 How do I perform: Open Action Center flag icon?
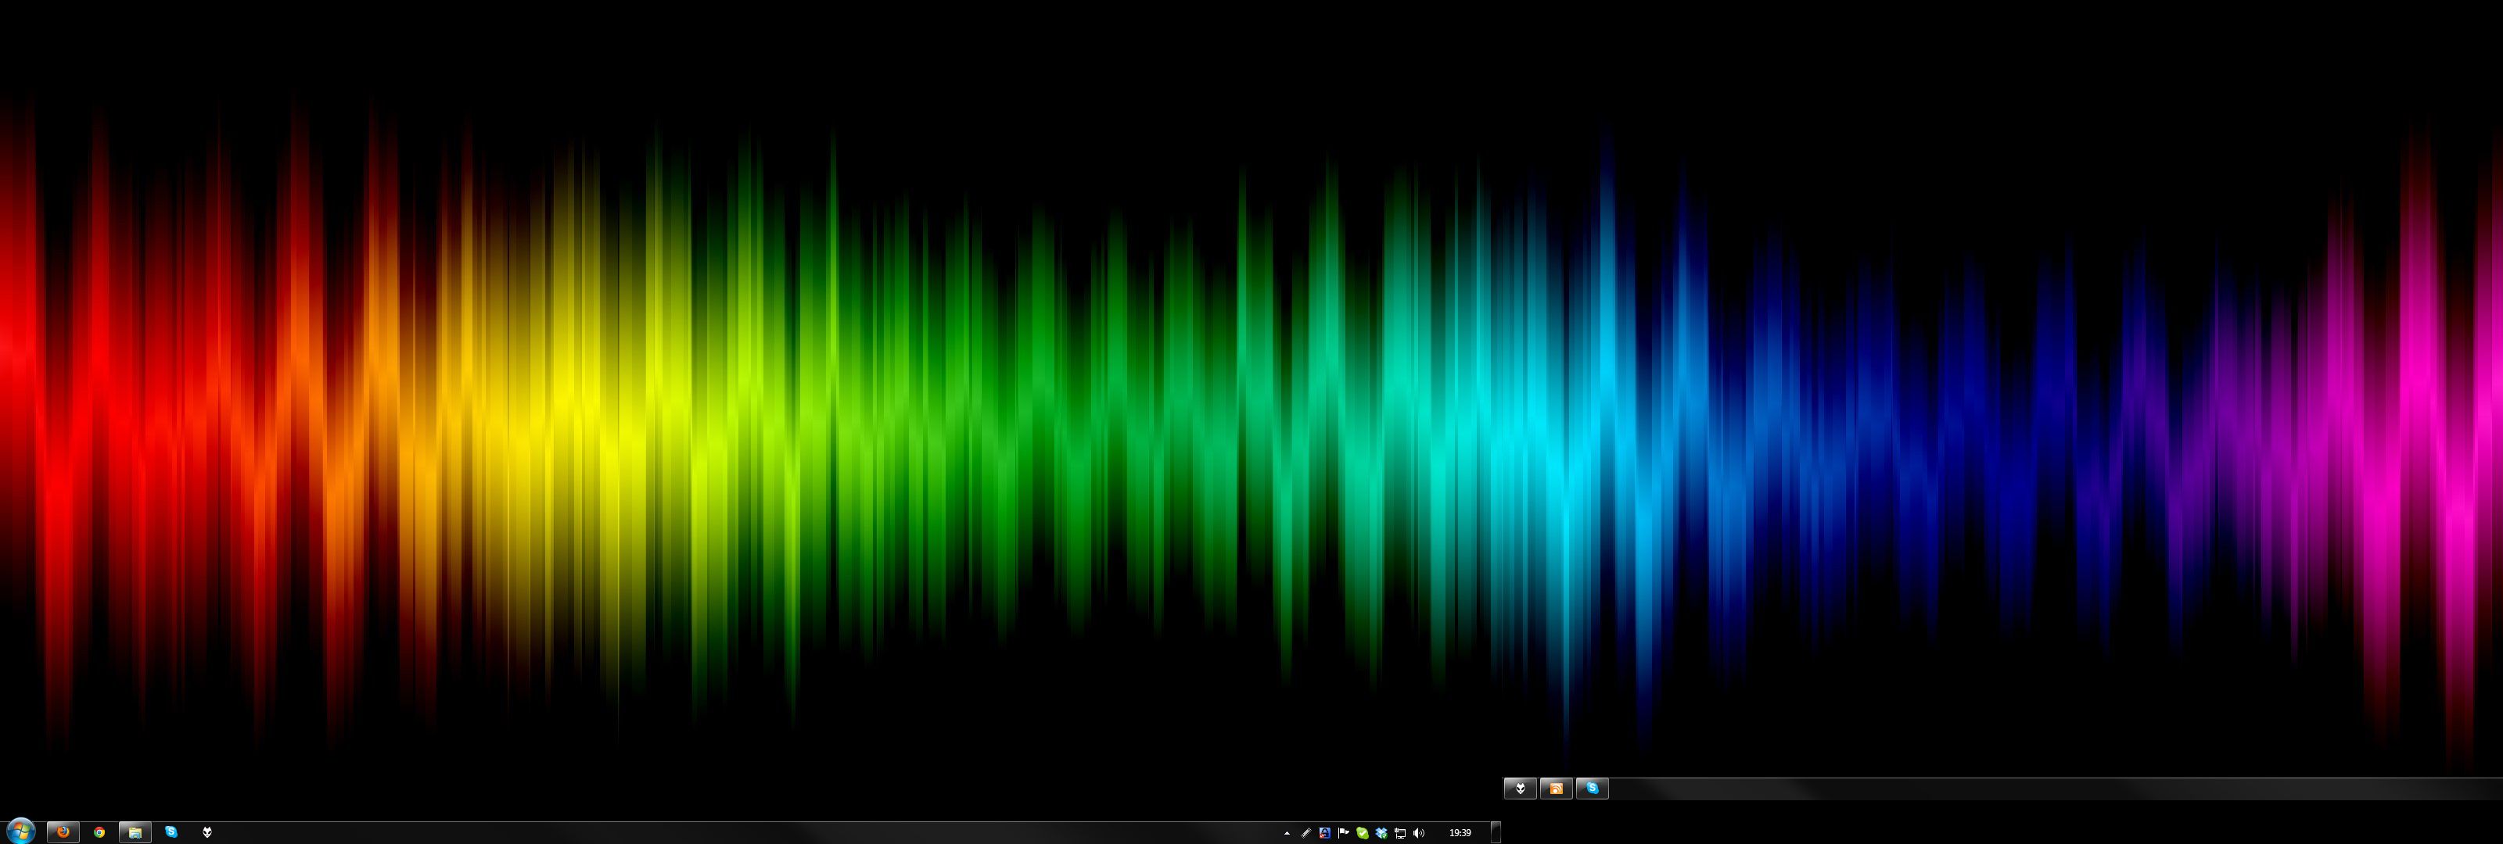[x=1343, y=833]
